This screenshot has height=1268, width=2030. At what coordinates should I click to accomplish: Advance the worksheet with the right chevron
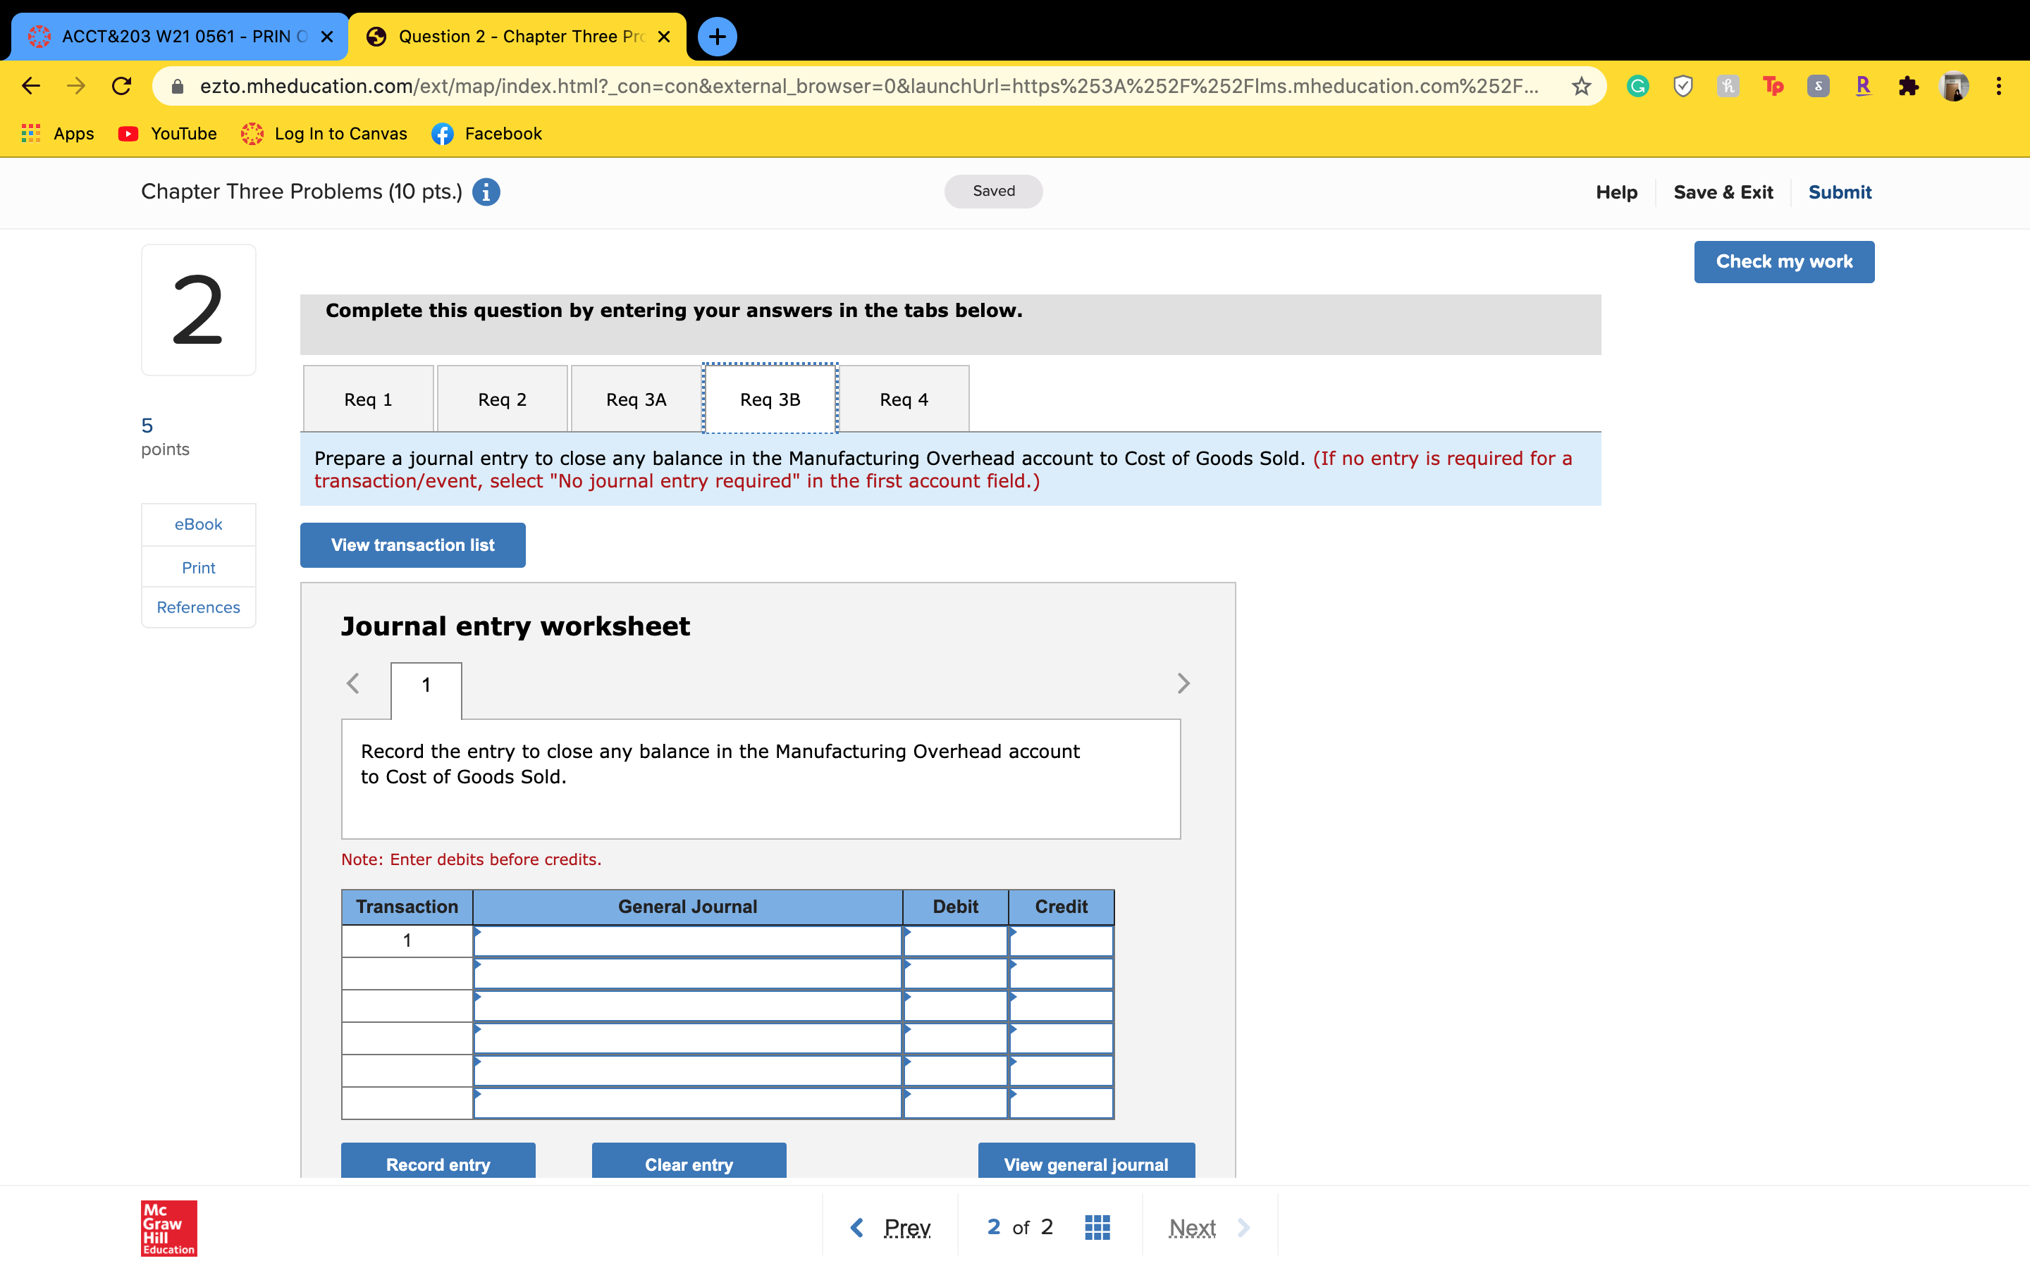click(1183, 683)
